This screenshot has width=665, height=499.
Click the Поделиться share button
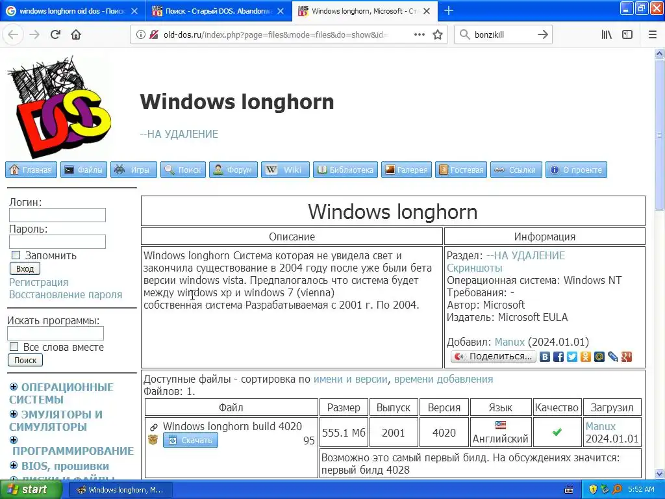494,357
